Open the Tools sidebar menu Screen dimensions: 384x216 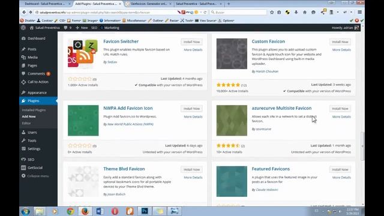pyautogui.click(x=32, y=140)
